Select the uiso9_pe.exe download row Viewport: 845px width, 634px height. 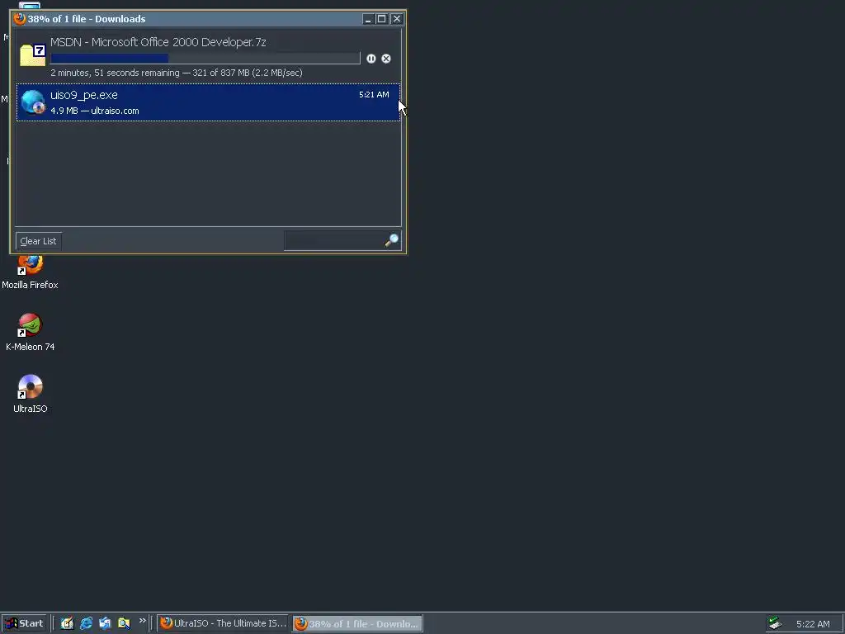click(x=208, y=102)
